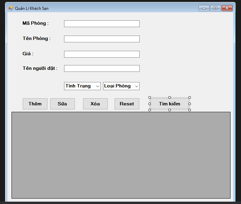The width and height of the screenshot is (241, 204).
Task: Click the Quản Lí Khách Sạn title text
Action: (32, 8)
